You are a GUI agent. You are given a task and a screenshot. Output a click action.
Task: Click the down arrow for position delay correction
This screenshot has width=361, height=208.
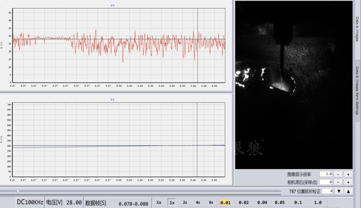tap(339, 191)
